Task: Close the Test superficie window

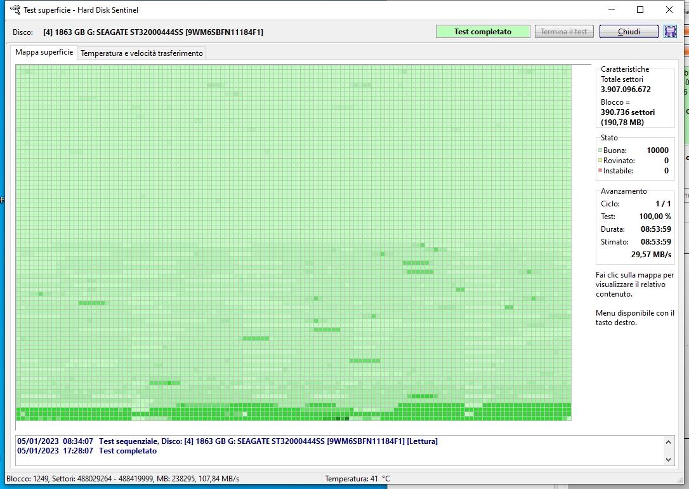Action: tap(669, 10)
